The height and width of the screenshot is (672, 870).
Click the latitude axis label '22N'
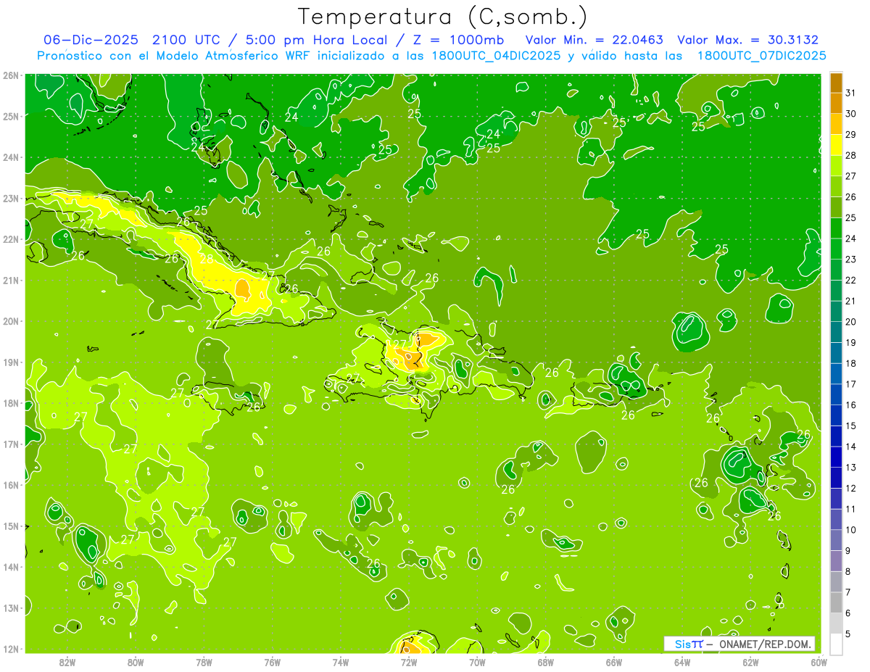[x=10, y=239]
